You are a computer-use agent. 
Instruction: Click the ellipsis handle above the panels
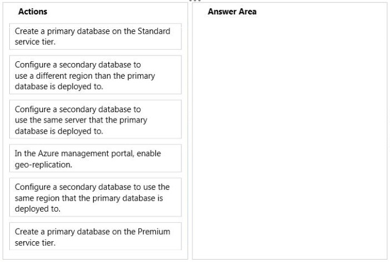click(x=195, y=1)
